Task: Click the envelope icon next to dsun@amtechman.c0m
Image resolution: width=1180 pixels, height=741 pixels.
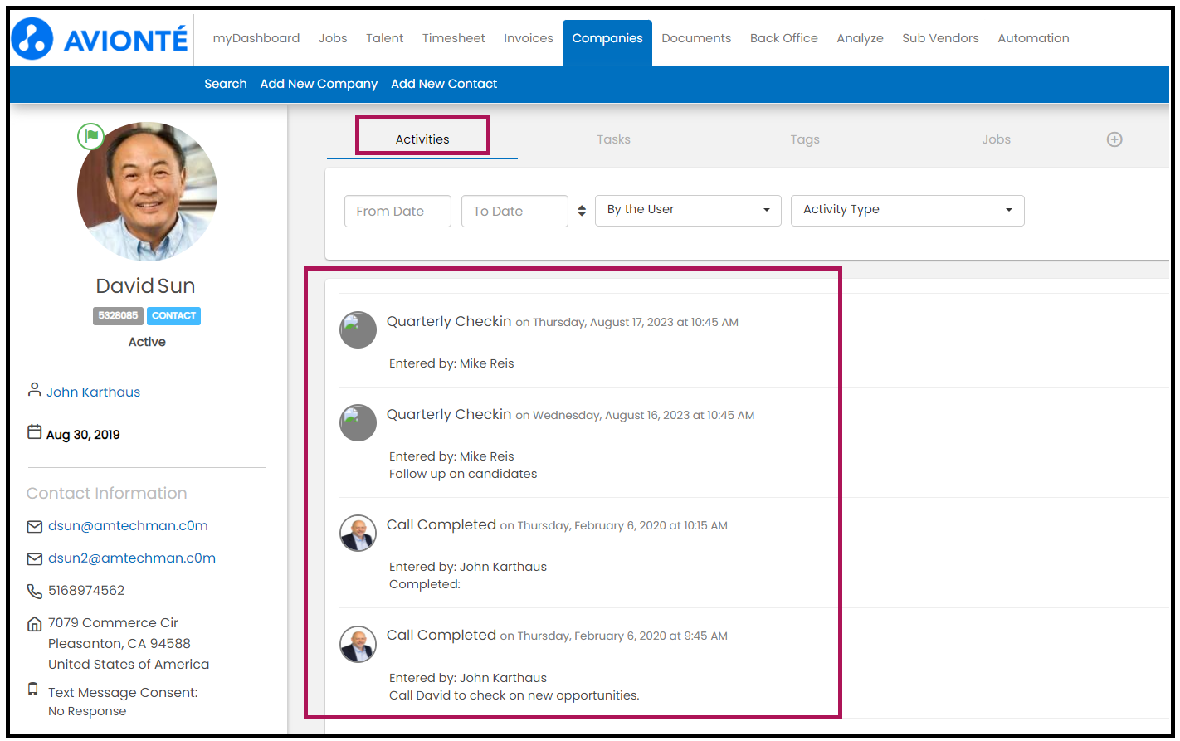Action: point(35,527)
